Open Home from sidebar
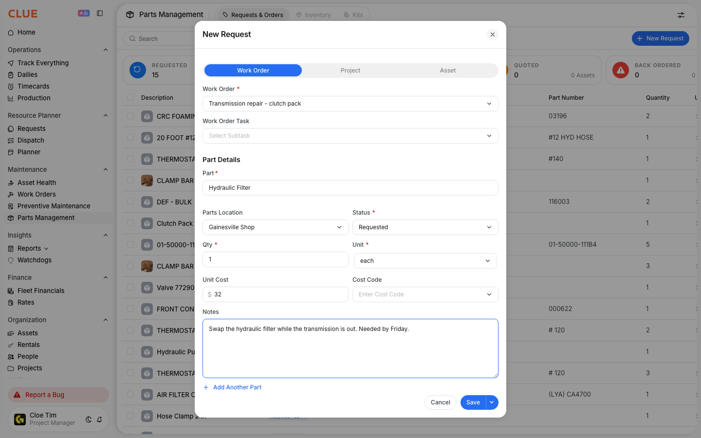Viewport: 701px width, 438px height. (x=26, y=33)
